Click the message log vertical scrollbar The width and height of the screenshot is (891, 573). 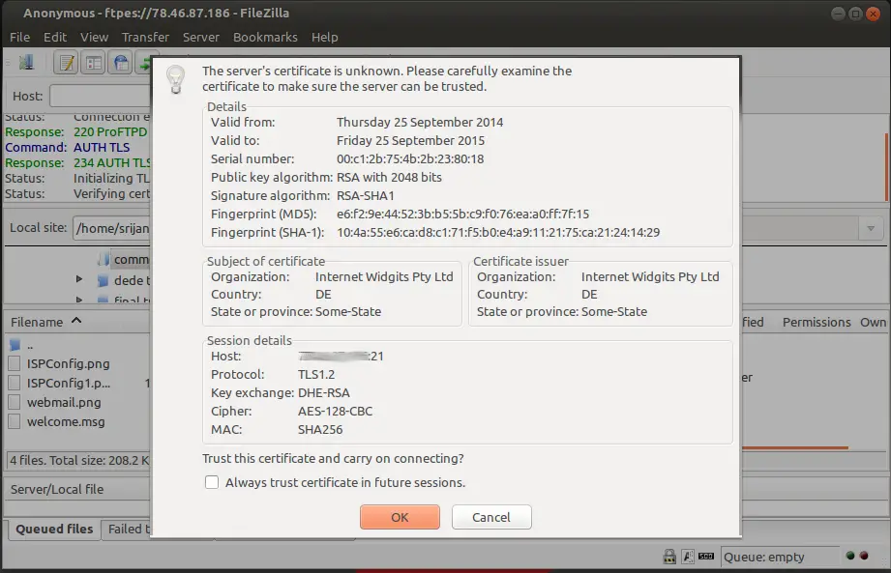886,167
